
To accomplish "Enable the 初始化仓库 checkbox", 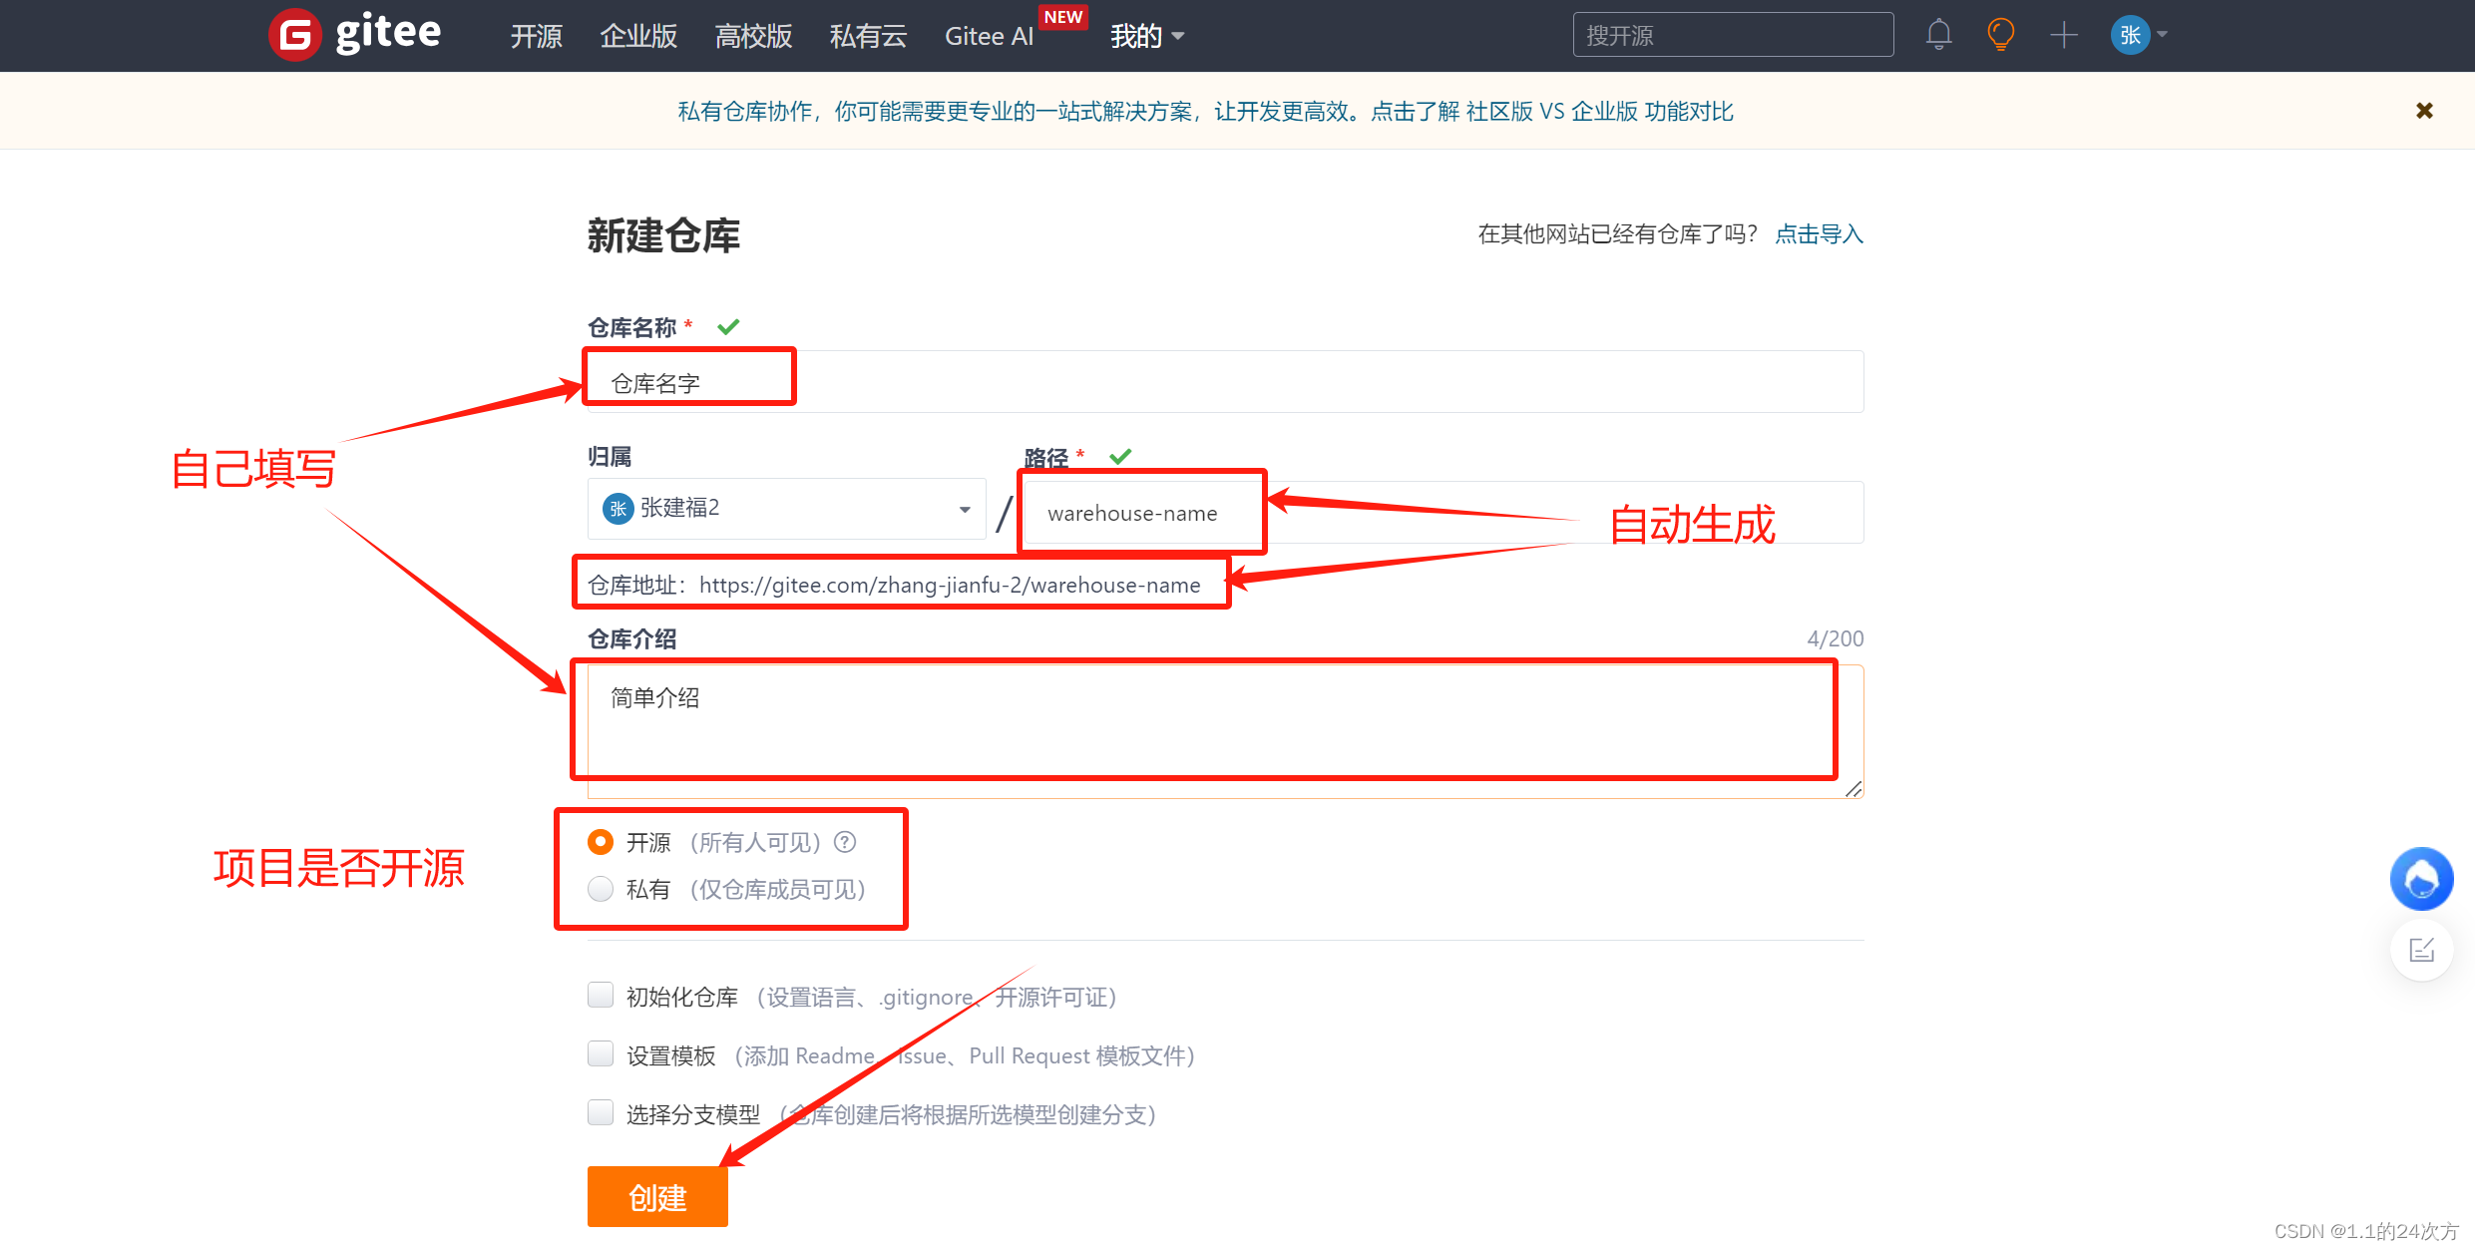I will pyautogui.click(x=601, y=995).
